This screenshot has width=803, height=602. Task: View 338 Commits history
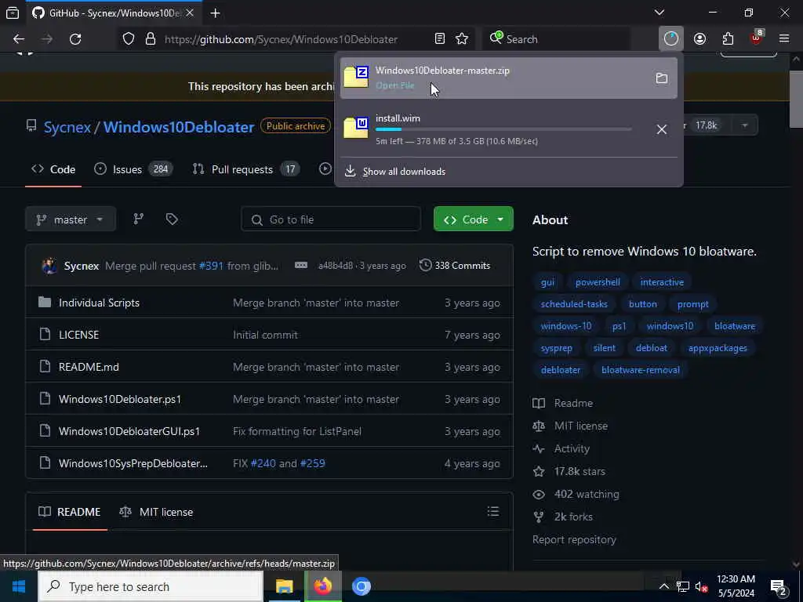click(455, 265)
